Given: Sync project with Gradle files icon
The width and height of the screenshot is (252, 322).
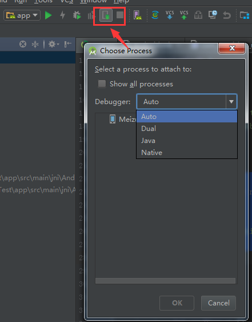Looking at the screenshot, I should point(155,15).
